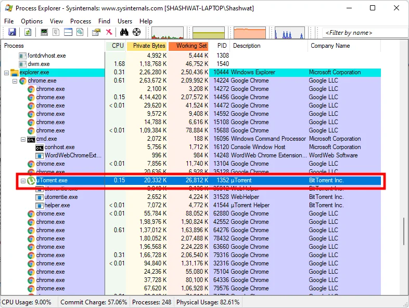409x308 pixels.
Task: Collapse the µTorrent.exe process branch
Action: click(23, 180)
